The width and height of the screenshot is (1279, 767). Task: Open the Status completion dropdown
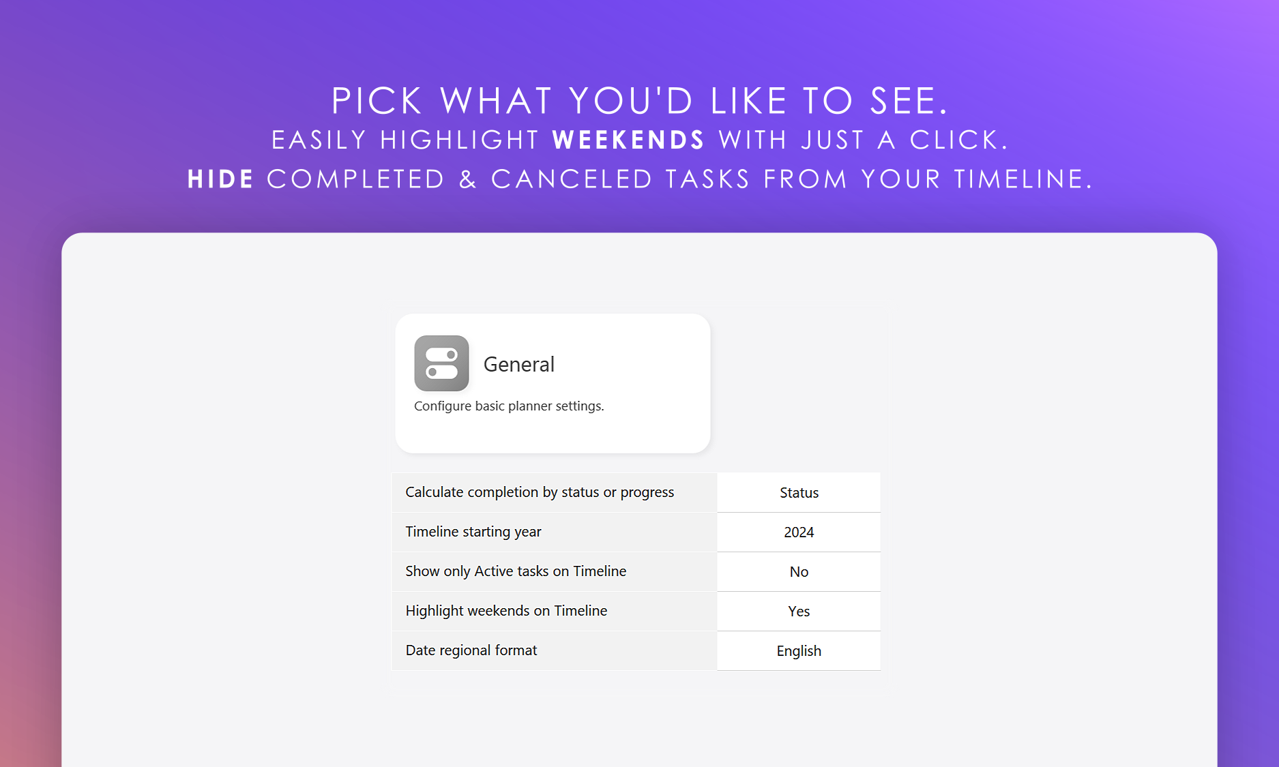point(799,493)
